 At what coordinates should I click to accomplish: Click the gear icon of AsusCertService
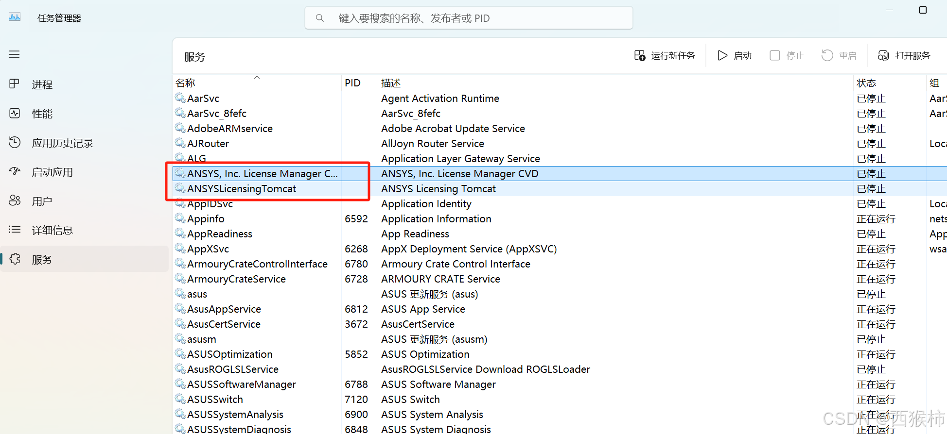click(x=180, y=324)
